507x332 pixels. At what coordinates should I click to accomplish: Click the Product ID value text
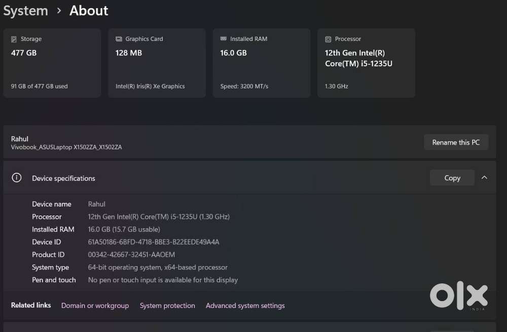pyautogui.click(x=132, y=254)
